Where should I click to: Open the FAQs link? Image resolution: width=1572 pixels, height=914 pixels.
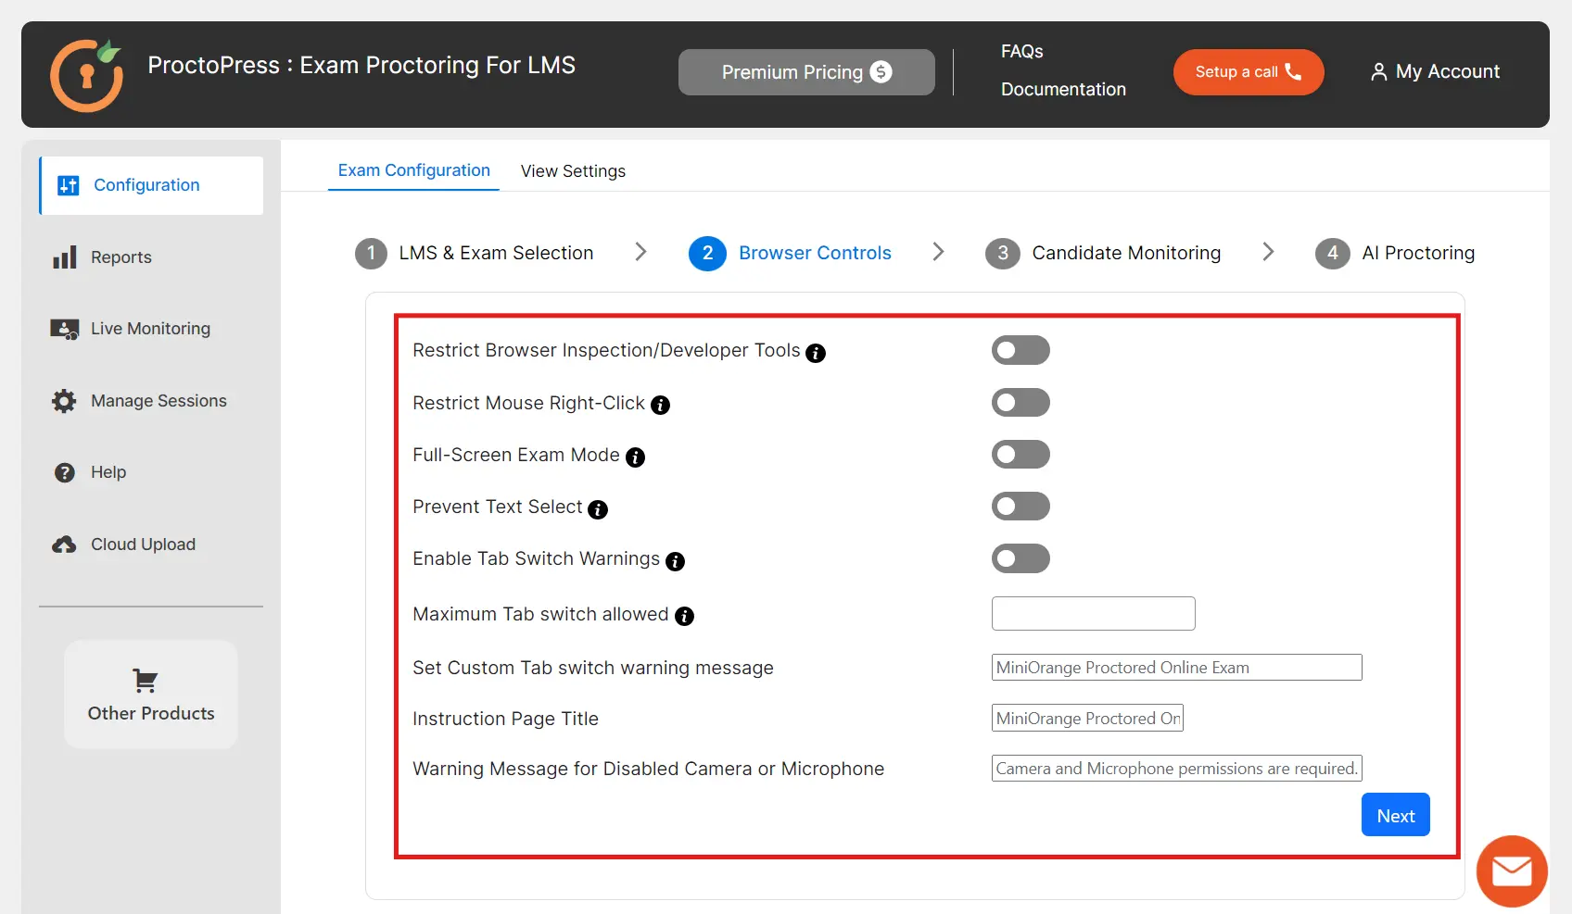click(1021, 52)
